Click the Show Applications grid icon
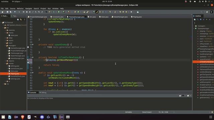 coord(211,117)
